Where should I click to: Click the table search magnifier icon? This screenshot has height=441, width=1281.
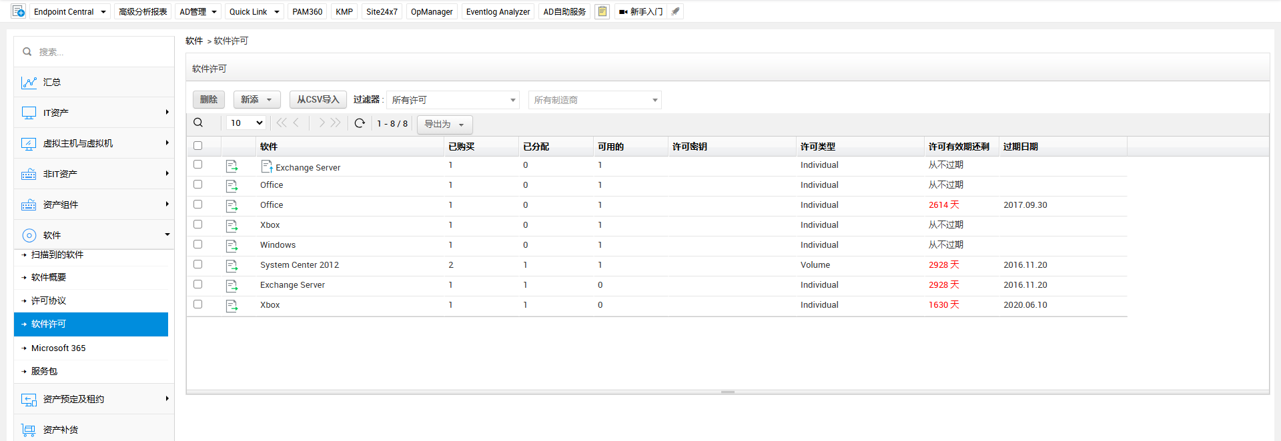[198, 123]
